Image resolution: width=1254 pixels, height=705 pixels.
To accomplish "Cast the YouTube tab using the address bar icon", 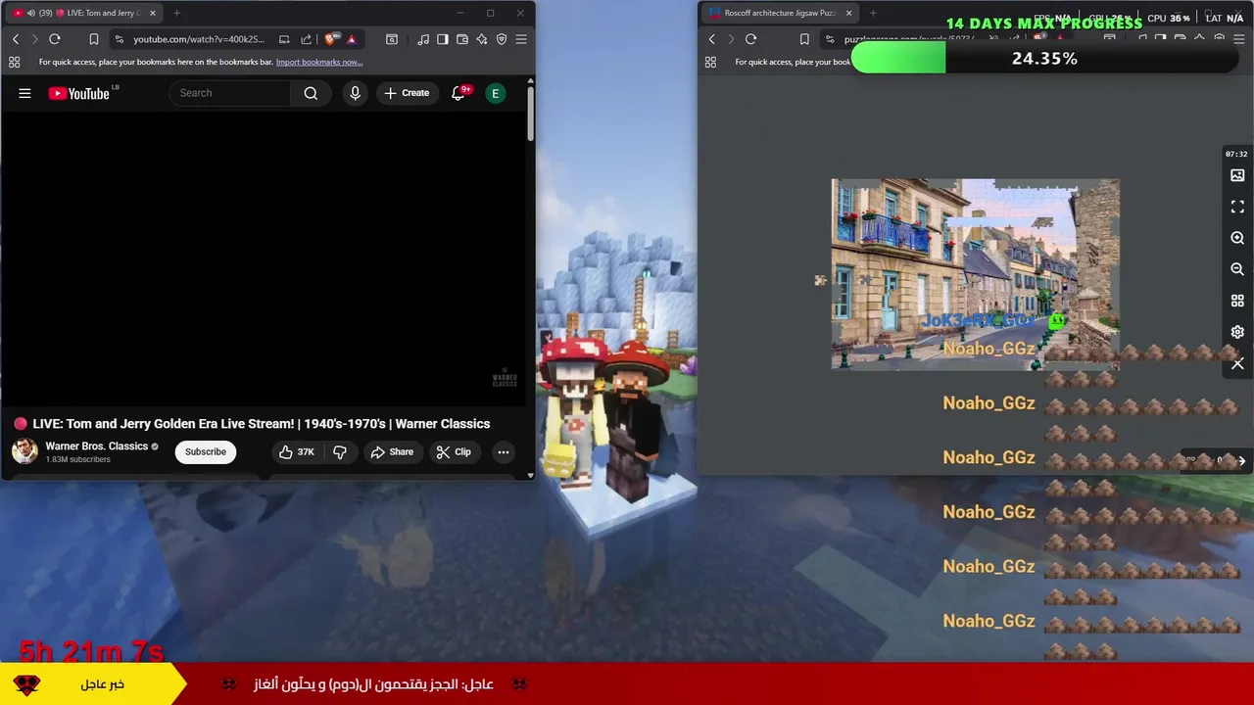I will [284, 39].
